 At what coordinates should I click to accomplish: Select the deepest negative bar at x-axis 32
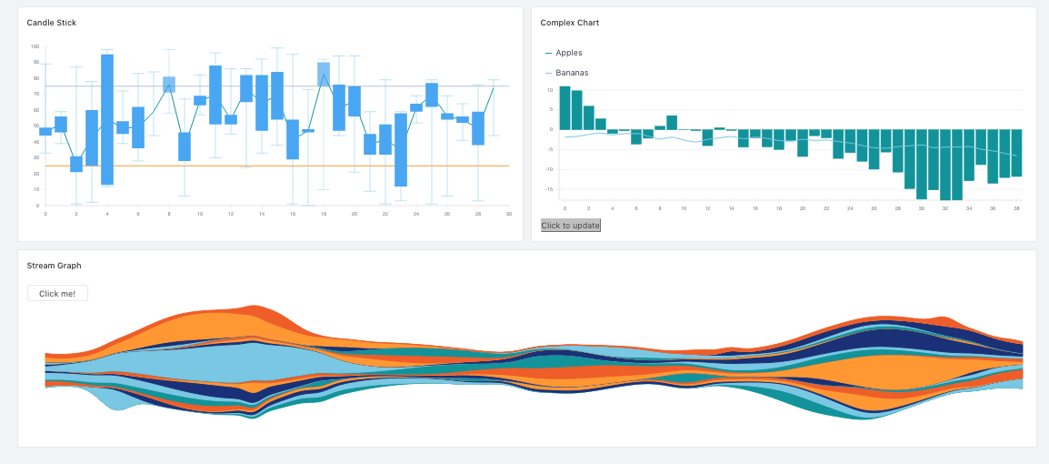coord(945,164)
